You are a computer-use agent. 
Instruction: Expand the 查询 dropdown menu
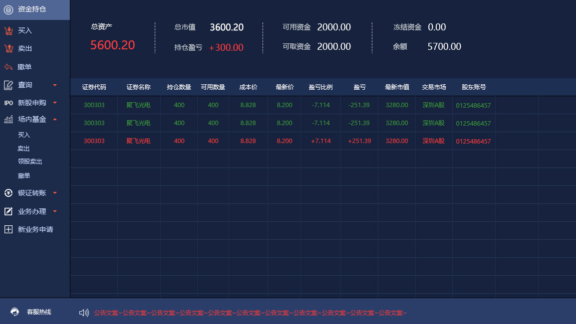point(55,85)
